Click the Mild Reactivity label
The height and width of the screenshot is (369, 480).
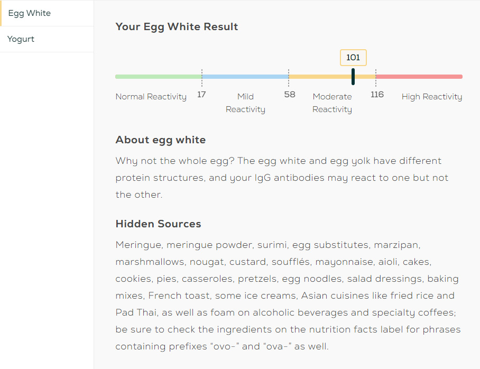pos(245,103)
